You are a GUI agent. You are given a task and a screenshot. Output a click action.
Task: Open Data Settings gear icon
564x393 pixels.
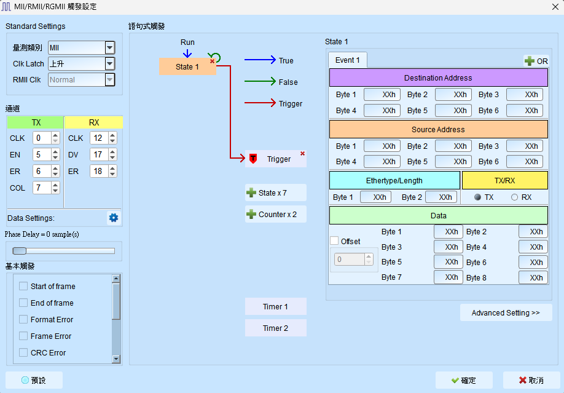pos(113,218)
